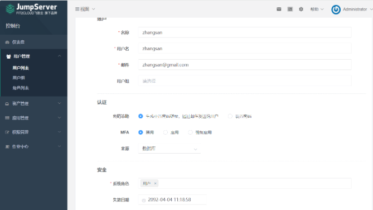Click the expiry date 2092-04-04 11:18:58 field
The width and height of the screenshot is (373, 210).
[x=172, y=200]
